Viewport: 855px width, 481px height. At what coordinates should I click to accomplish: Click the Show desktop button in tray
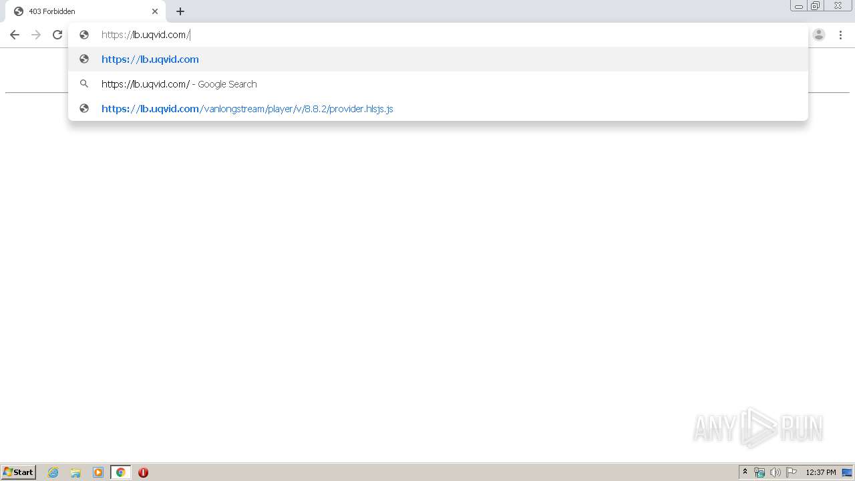(x=848, y=472)
